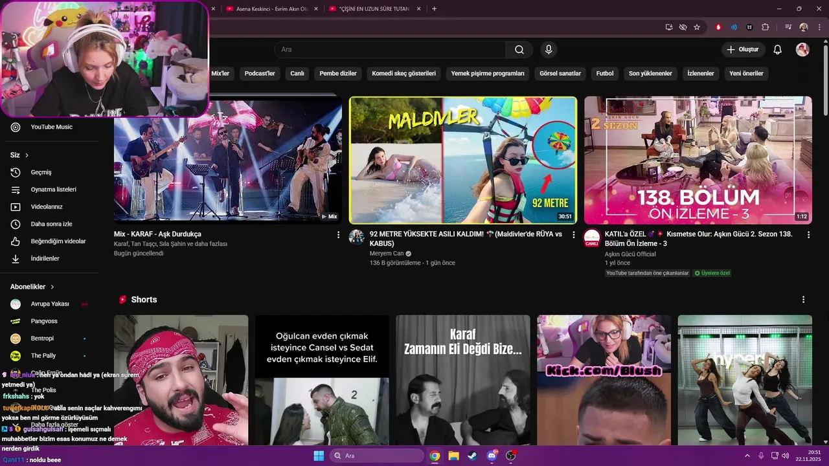Open Bentropi channel subscription

click(52, 338)
